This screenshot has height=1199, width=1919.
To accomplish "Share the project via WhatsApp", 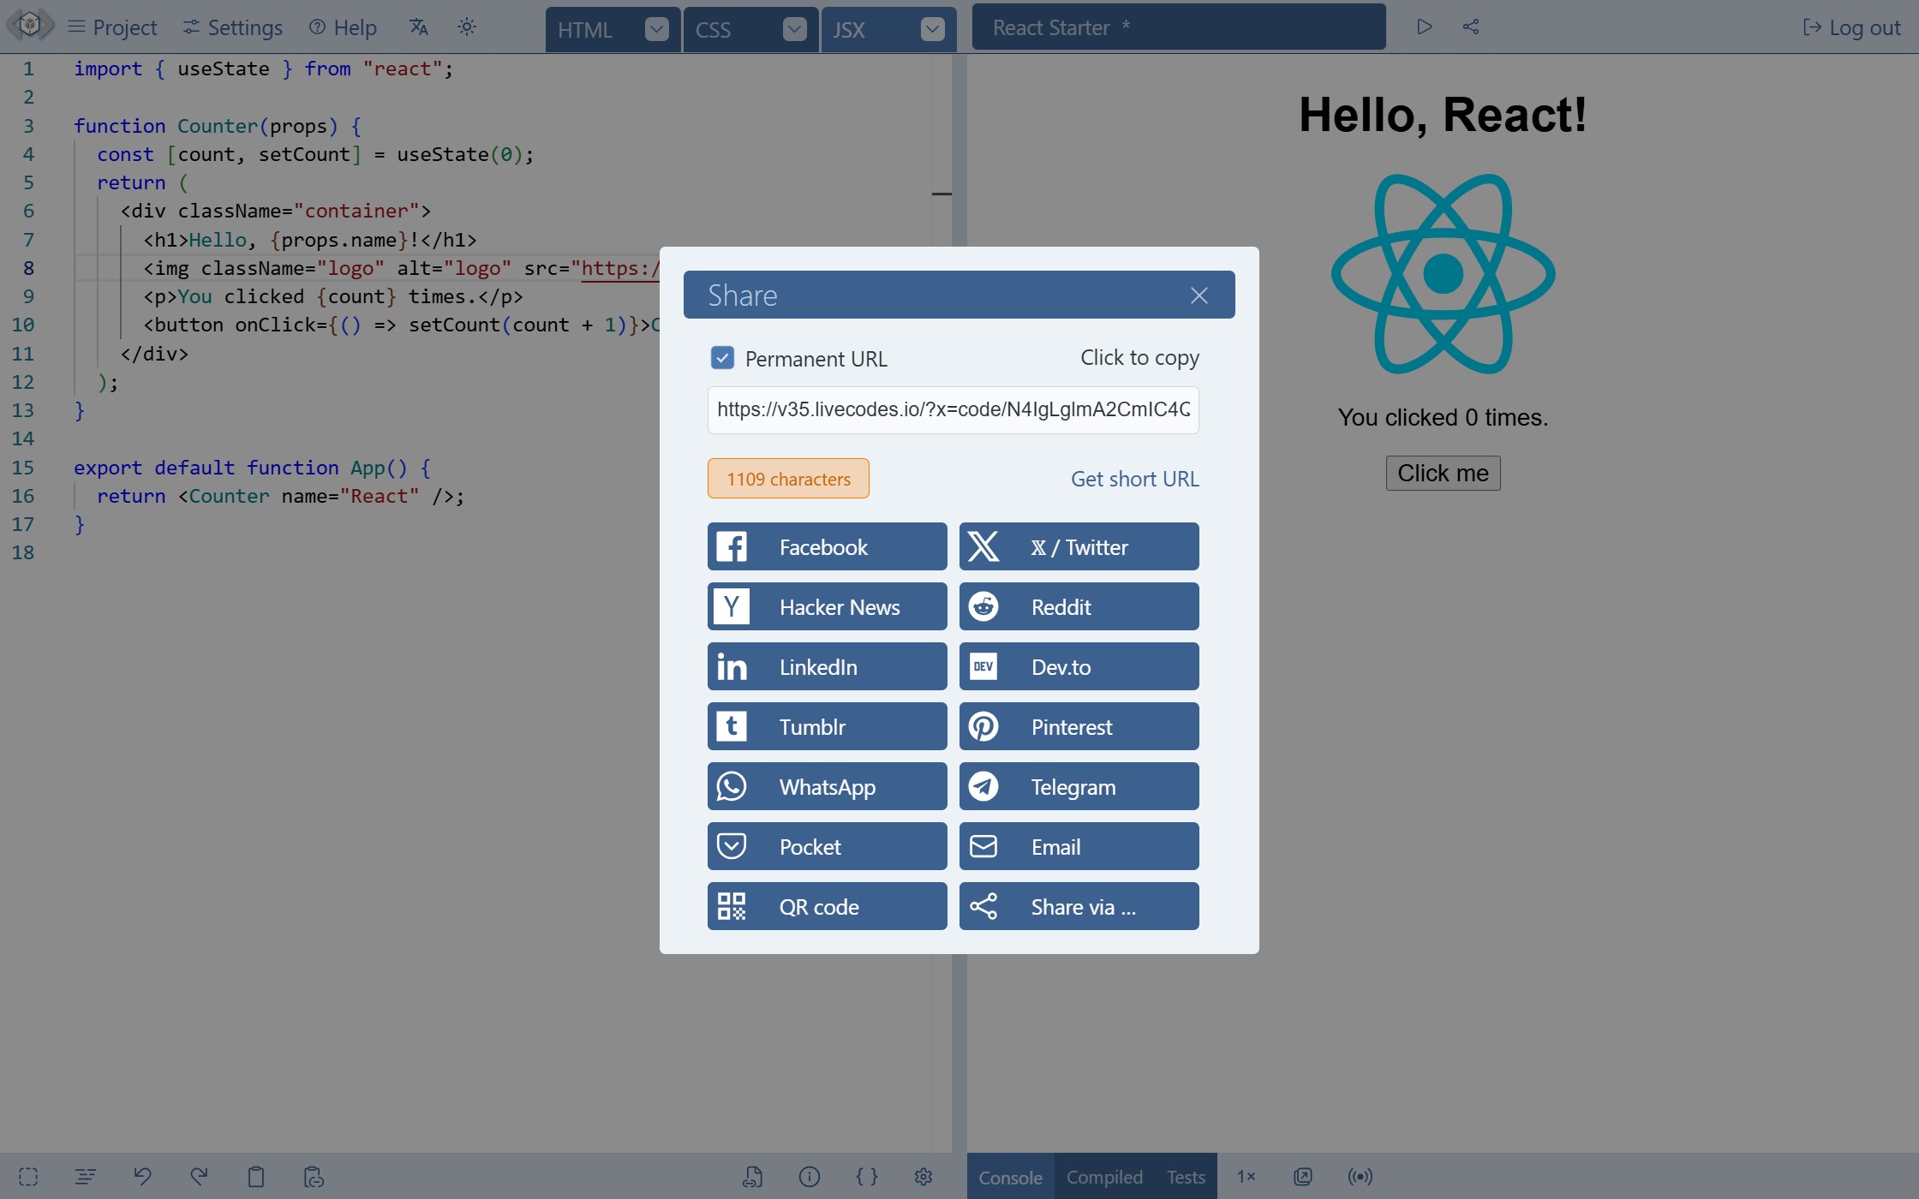I will (826, 785).
